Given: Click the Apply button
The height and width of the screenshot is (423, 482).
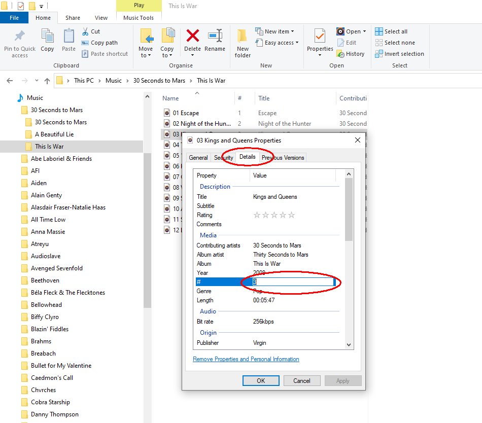Looking at the screenshot, I should tap(343, 380).
